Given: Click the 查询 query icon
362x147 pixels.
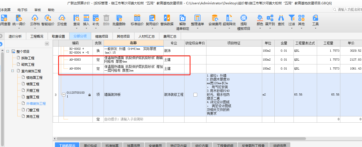Looking at the screenshot, I should click(77, 18).
